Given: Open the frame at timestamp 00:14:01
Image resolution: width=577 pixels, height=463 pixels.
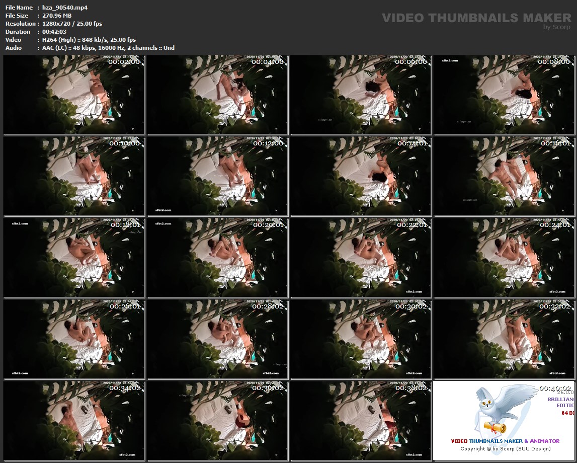Looking at the screenshot, I should click(x=361, y=176).
